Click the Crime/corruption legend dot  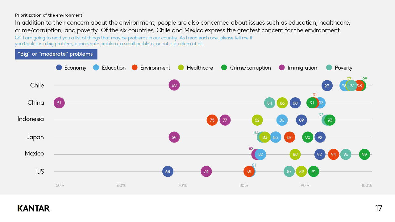point(224,67)
